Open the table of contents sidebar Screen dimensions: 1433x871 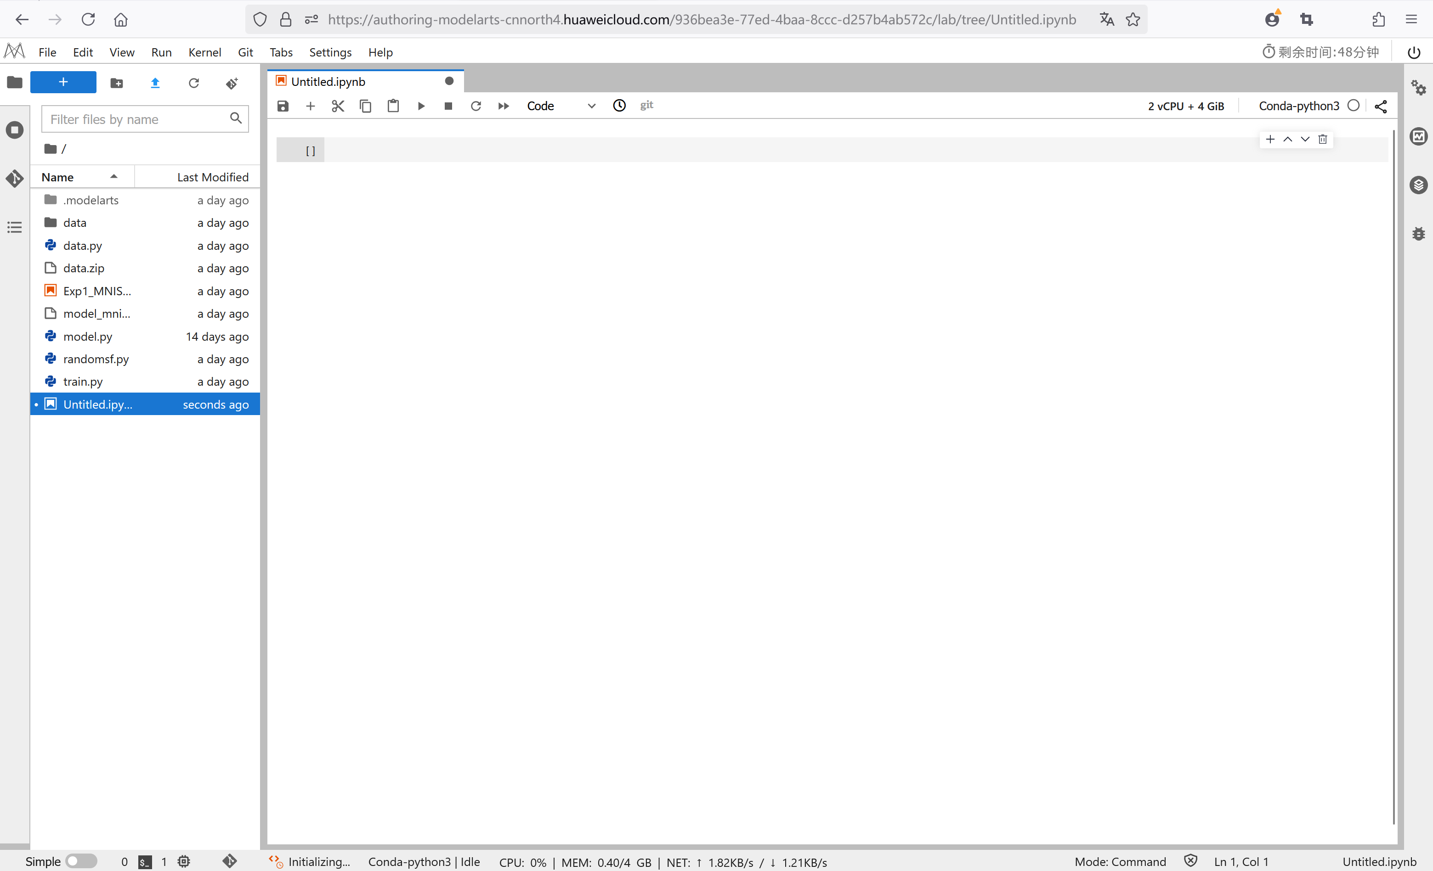pyautogui.click(x=15, y=227)
